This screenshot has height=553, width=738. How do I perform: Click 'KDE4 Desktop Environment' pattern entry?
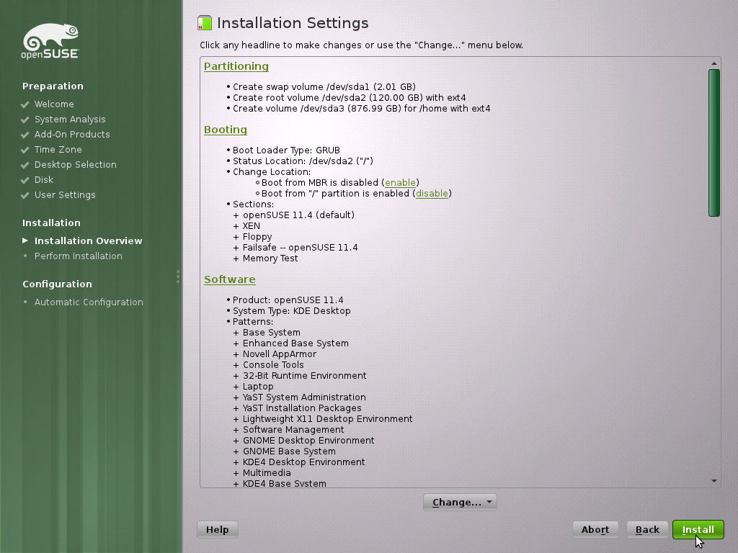303,462
